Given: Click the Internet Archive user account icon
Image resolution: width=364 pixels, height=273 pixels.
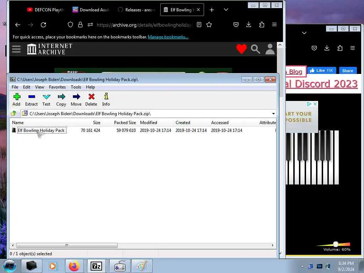Looking at the screenshot, I should (x=270, y=49).
